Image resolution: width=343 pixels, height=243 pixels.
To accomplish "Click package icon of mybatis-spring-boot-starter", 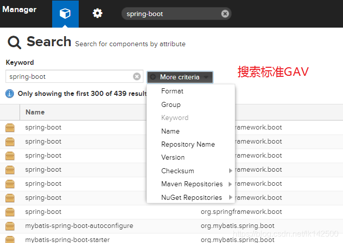I will pos(10,239).
